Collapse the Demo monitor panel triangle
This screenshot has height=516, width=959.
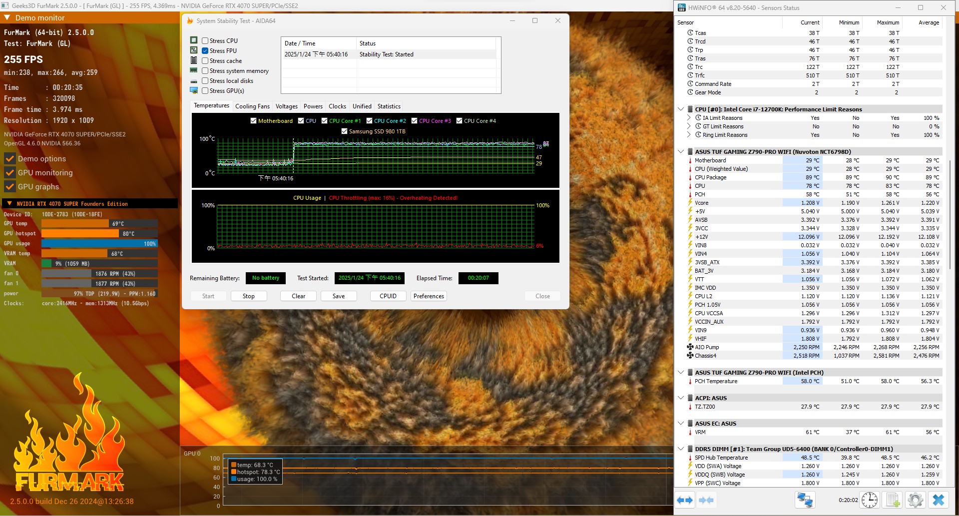click(7, 17)
